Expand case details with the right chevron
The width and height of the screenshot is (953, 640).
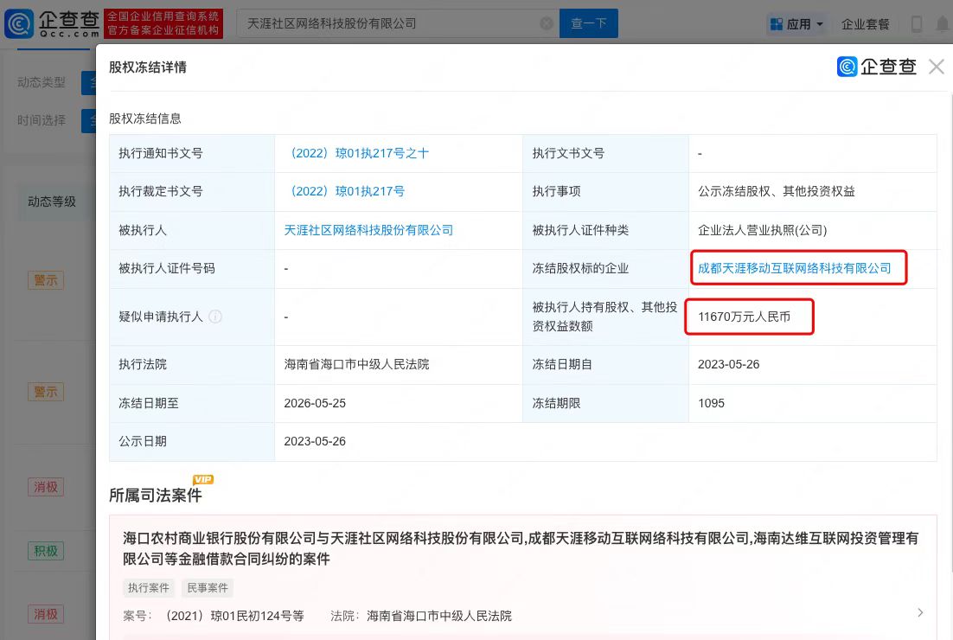[x=920, y=612]
